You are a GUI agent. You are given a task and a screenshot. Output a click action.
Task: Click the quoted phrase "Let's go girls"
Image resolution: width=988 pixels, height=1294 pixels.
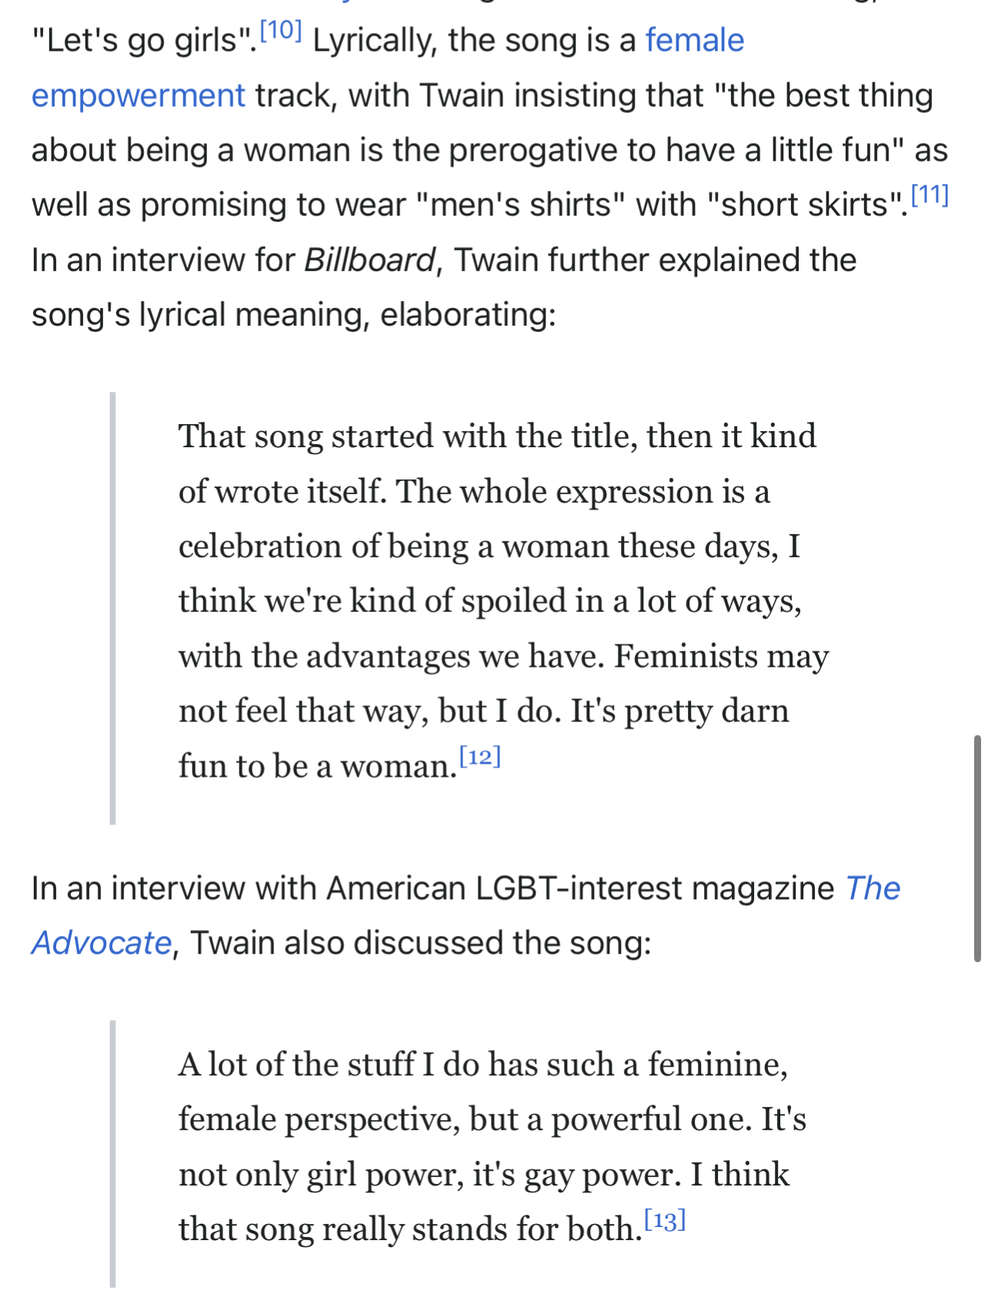144,41
